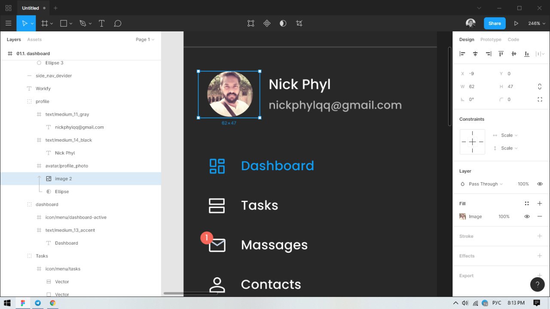The height and width of the screenshot is (309, 550).
Task: Select the Text tool
Action: pos(101,24)
